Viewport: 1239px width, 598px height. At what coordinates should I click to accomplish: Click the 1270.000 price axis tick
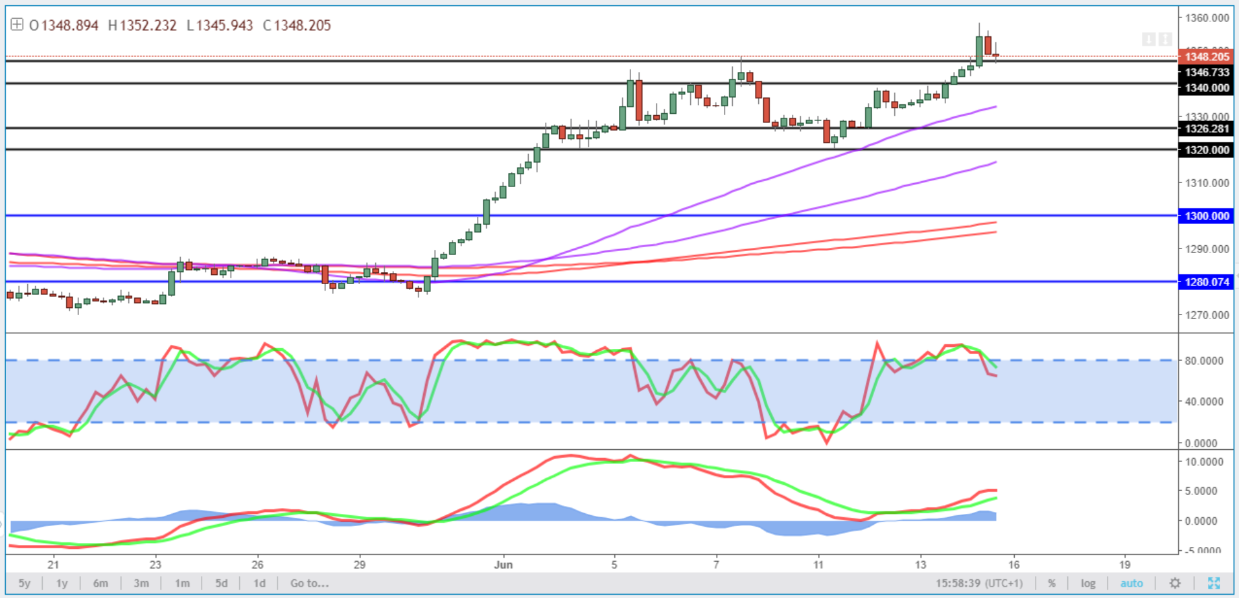coord(1207,315)
